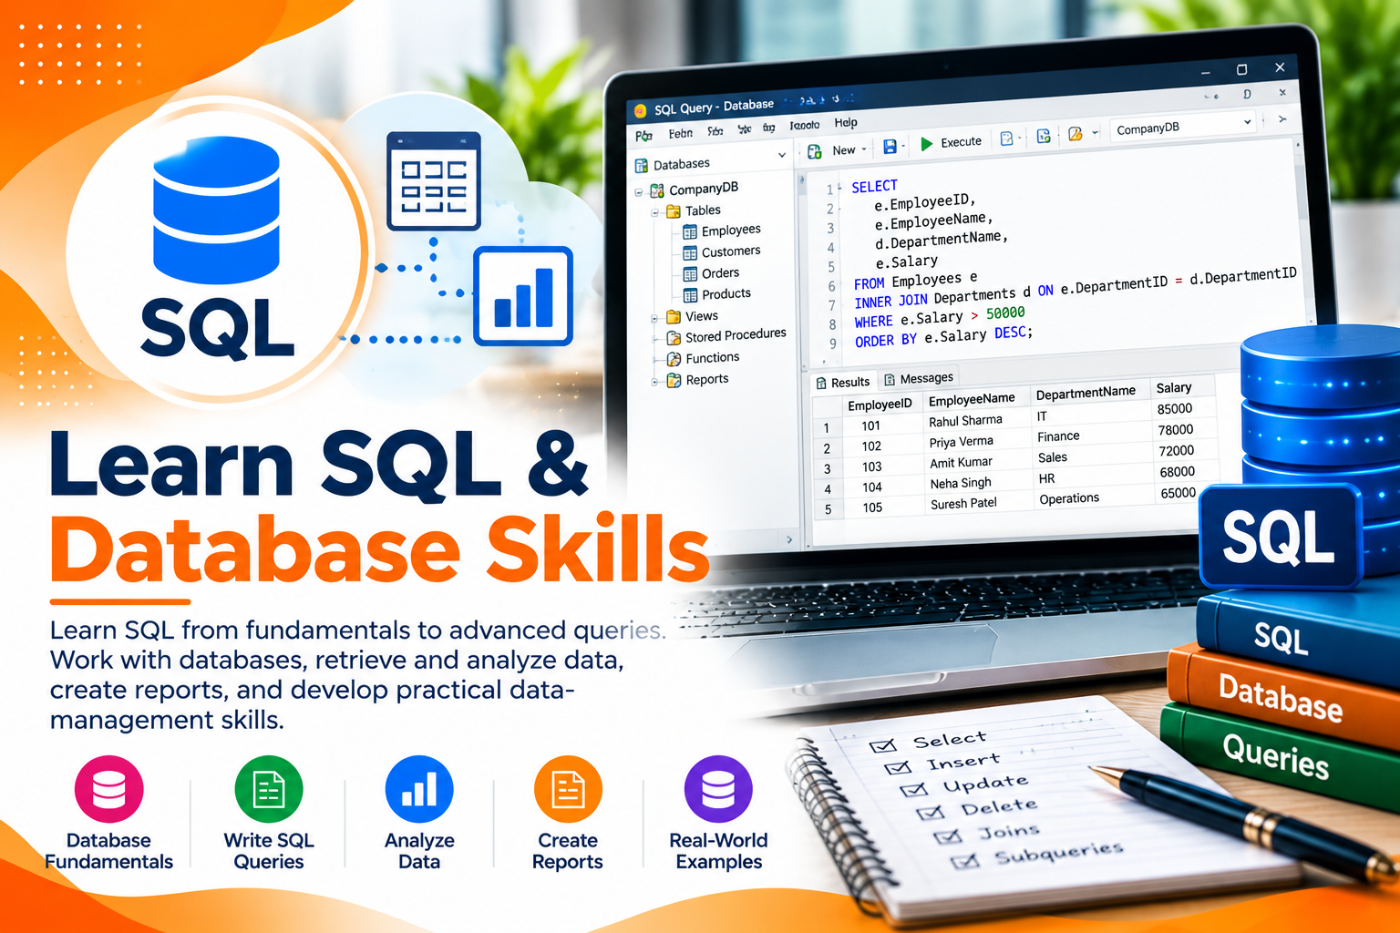
Task: Check the Joins box on the notepad
Action: 948,836
